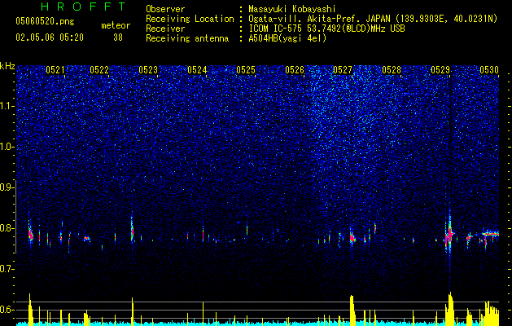This screenshot has height=326, width=512.
Task: Click the kHz axis unit label
Action: (7, 66)
